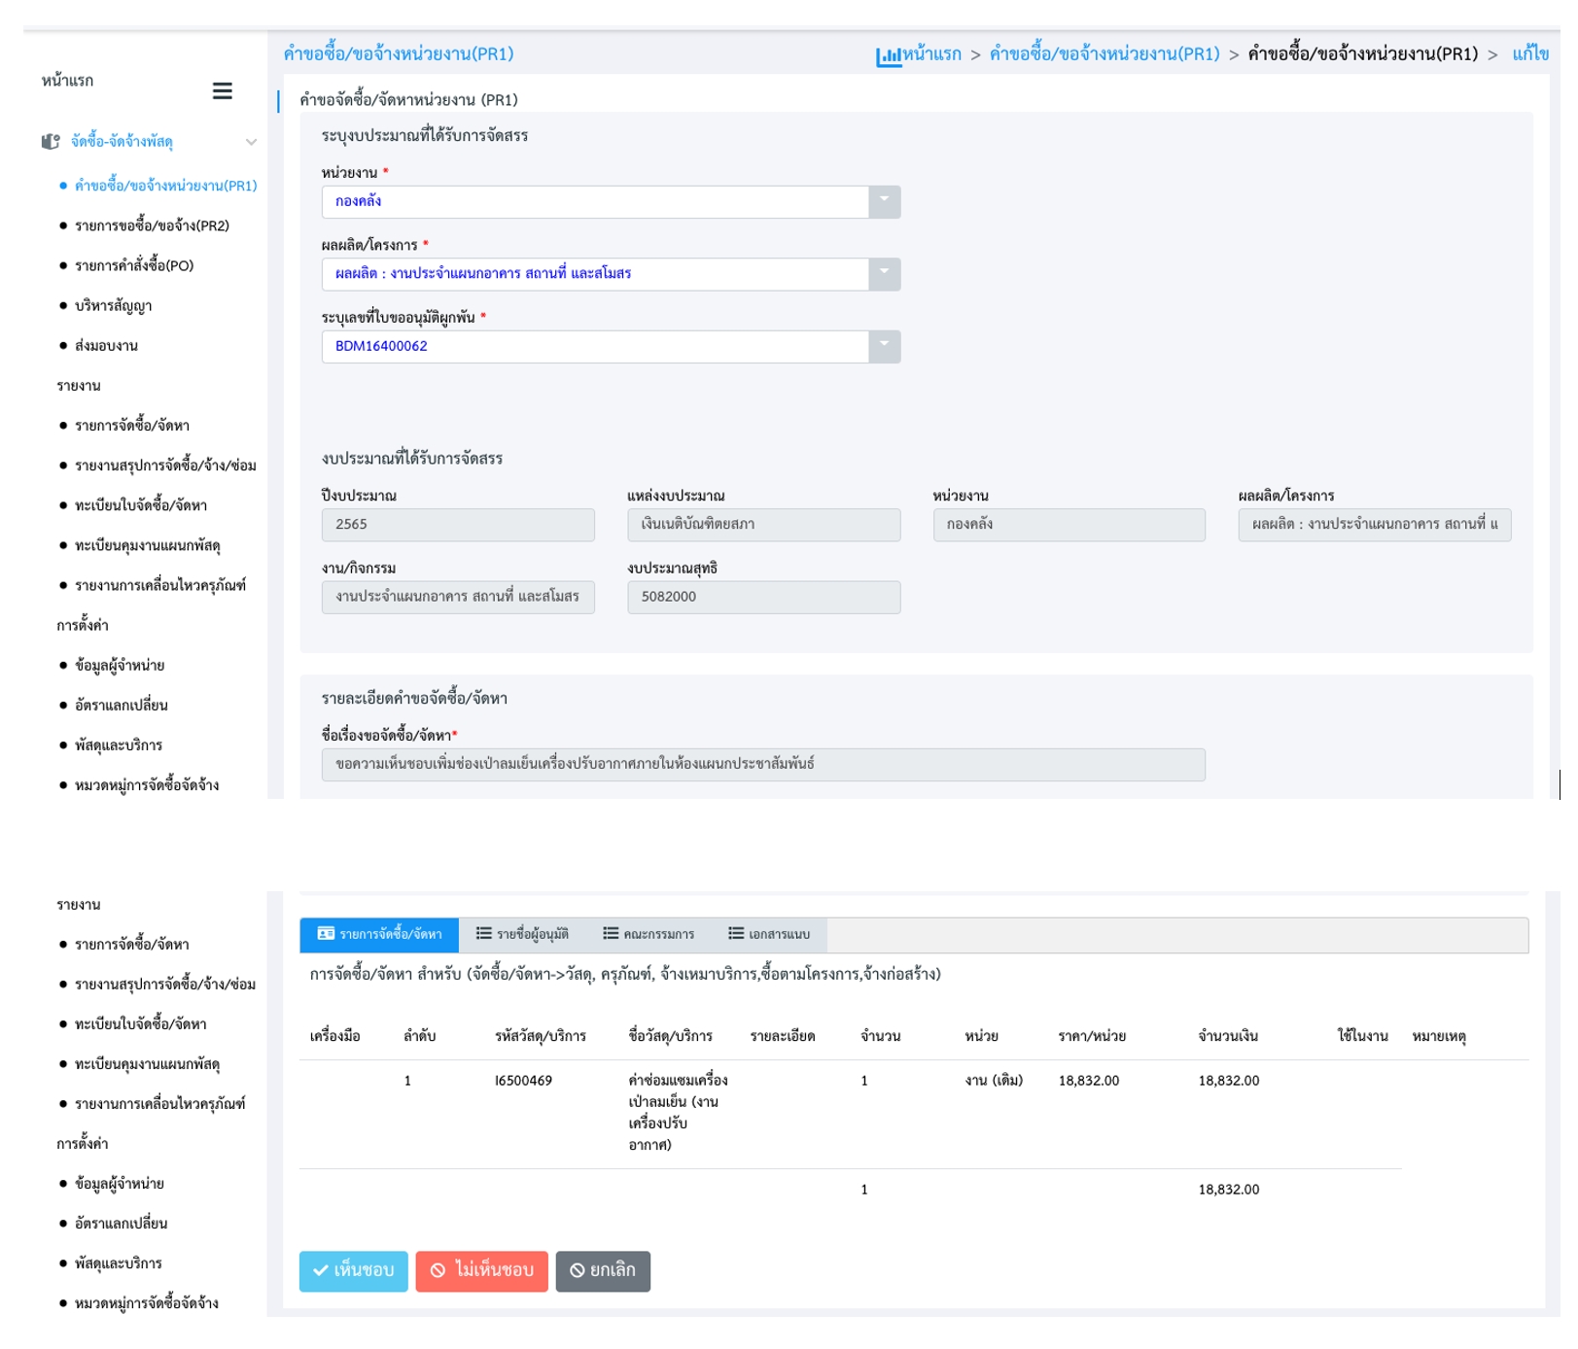
Task: Open the ผลผลิต/โครงการ dropdown arrow
Action: pyautogui.click(x=884, y=274)
